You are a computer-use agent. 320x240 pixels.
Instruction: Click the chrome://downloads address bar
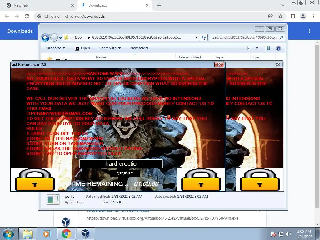click(x=151, y=16)
